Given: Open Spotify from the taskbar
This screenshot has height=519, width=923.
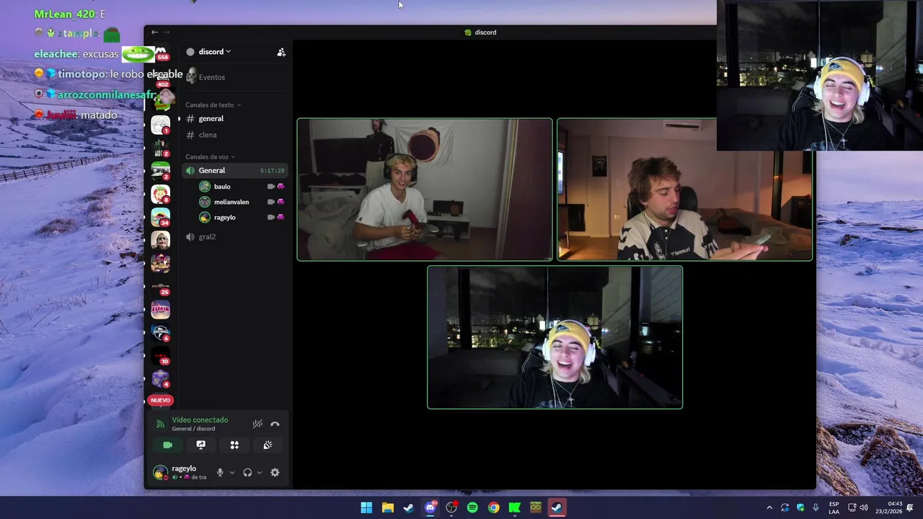Looking at the screenshot, I should point(472,507).
